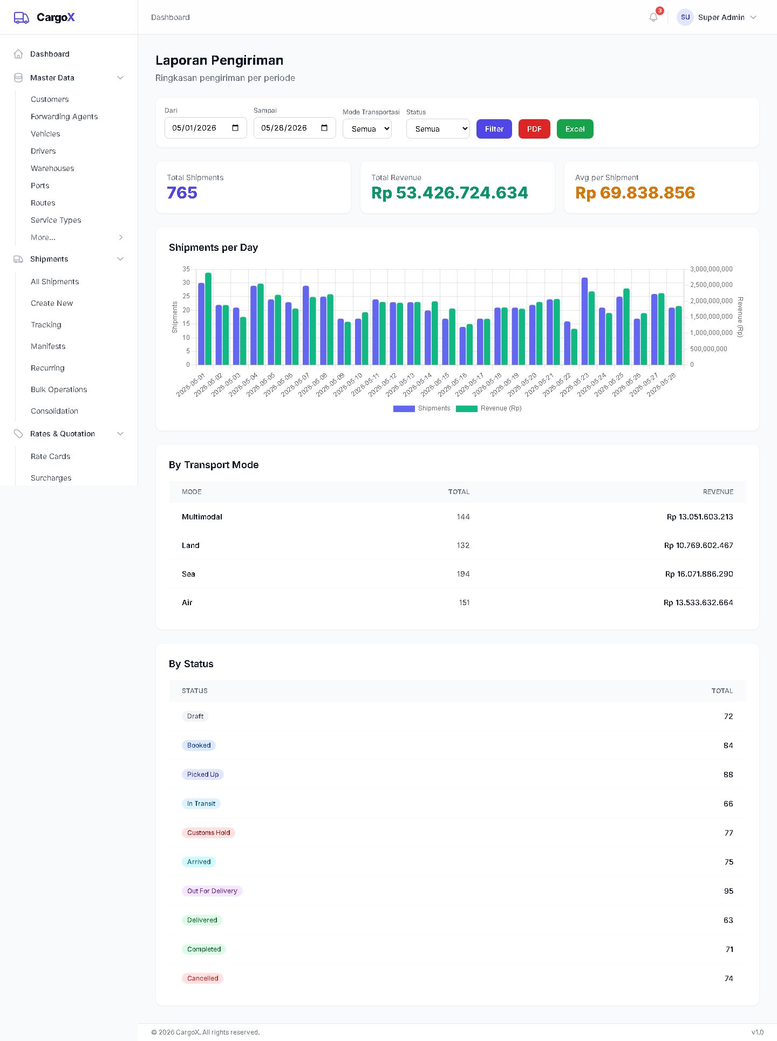Click the SU user avatar

(685, 17)
